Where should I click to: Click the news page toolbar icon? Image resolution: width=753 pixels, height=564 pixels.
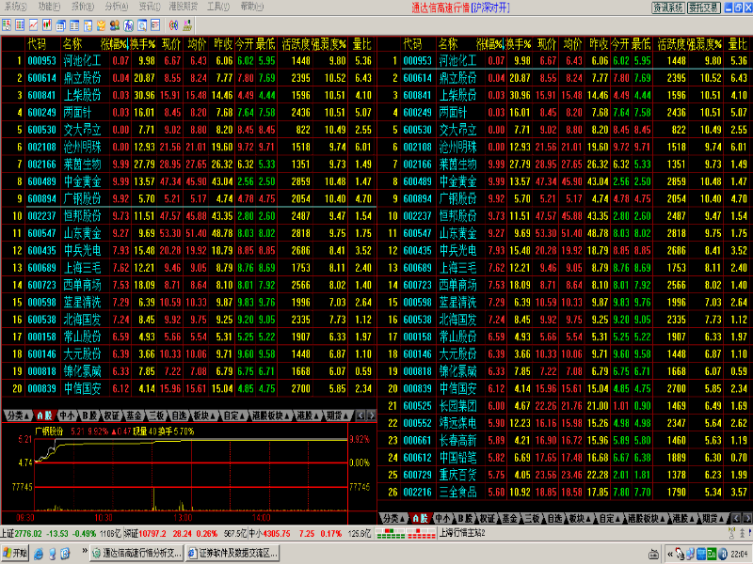(155, 25)
